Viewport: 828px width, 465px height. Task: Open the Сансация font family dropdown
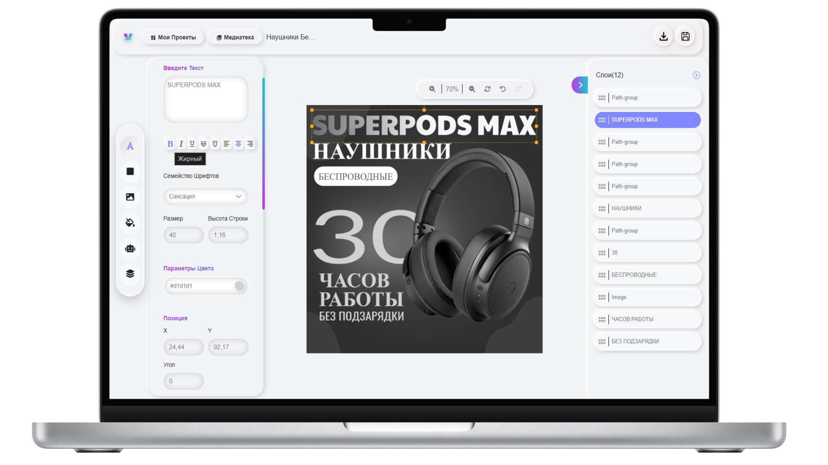(x=205, y=196)
